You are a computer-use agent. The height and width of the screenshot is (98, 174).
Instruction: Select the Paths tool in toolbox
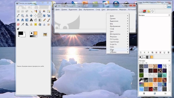pos(49,11)
